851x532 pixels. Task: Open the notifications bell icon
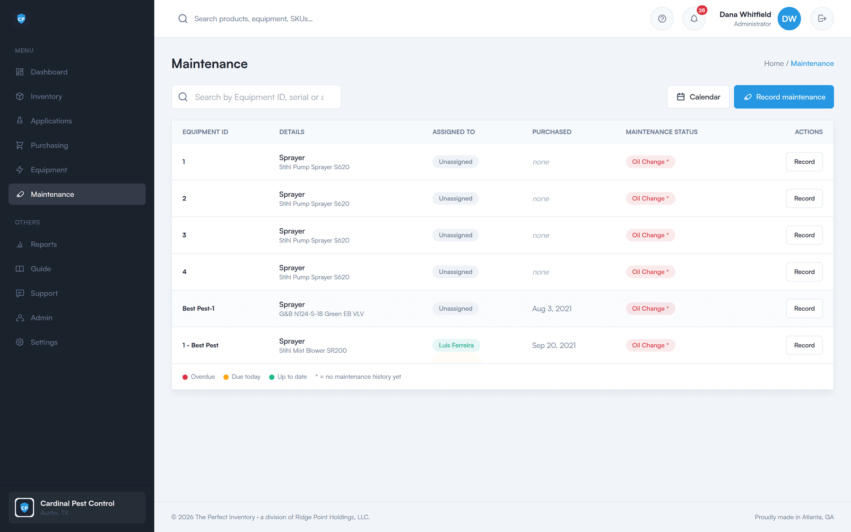click(x=694, y=19)
